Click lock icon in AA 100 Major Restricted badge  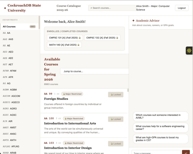point(66,119)
